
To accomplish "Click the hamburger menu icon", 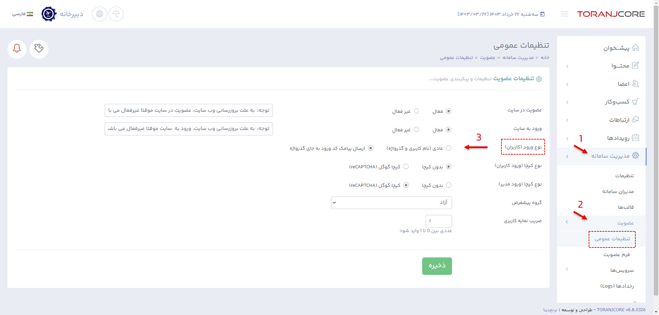I will click(x=564, y=14).
